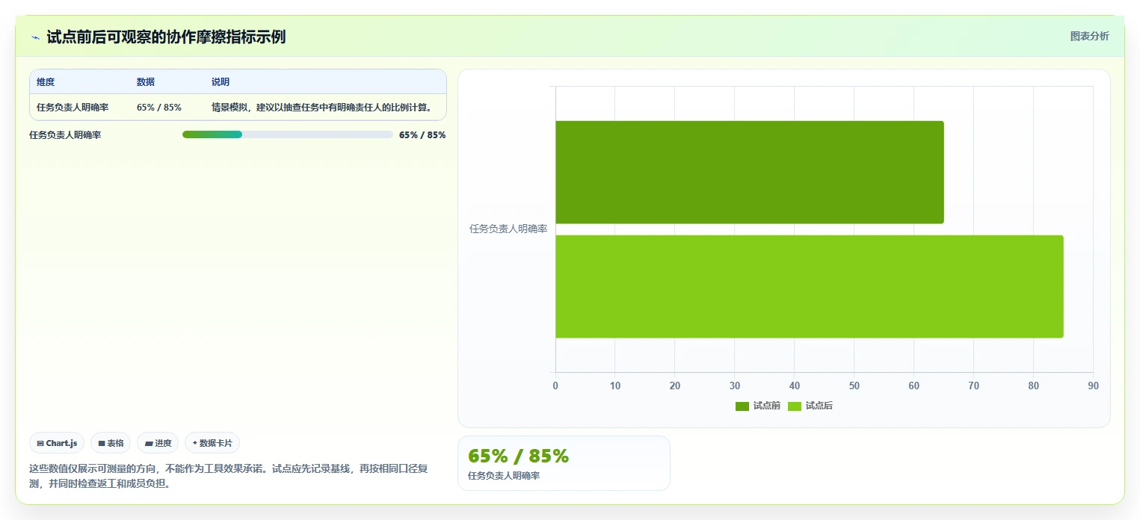Select the 进度 chip

click(158, 443)
